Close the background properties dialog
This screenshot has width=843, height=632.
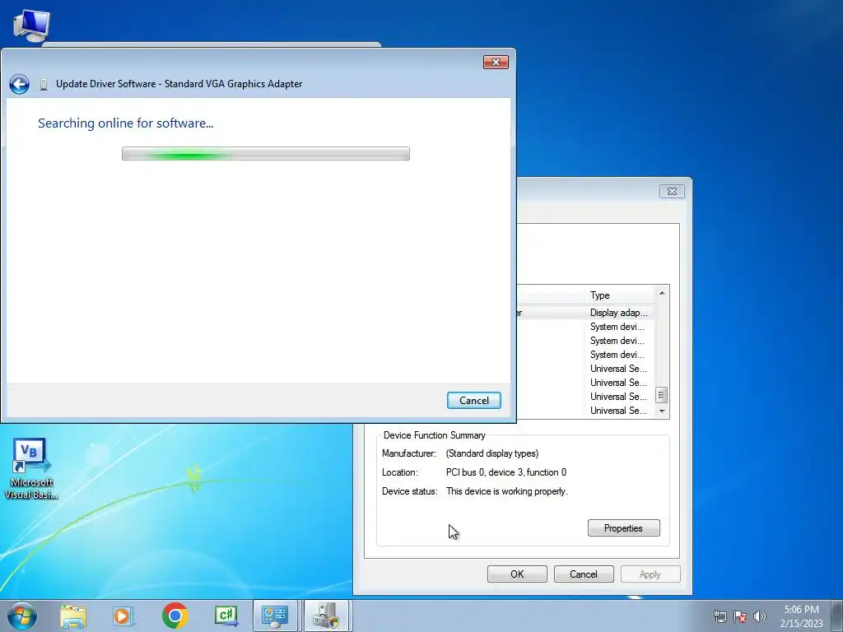coord(672,191)
